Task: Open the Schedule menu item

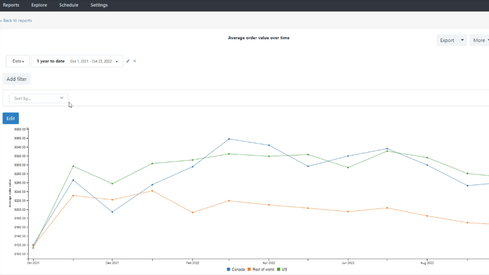Action: pos(68,5)
